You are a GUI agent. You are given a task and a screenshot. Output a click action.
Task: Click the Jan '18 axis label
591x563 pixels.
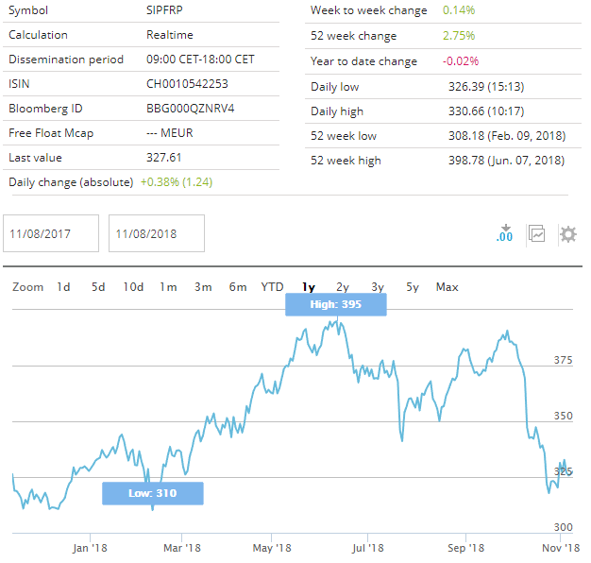tap(90, 548)
